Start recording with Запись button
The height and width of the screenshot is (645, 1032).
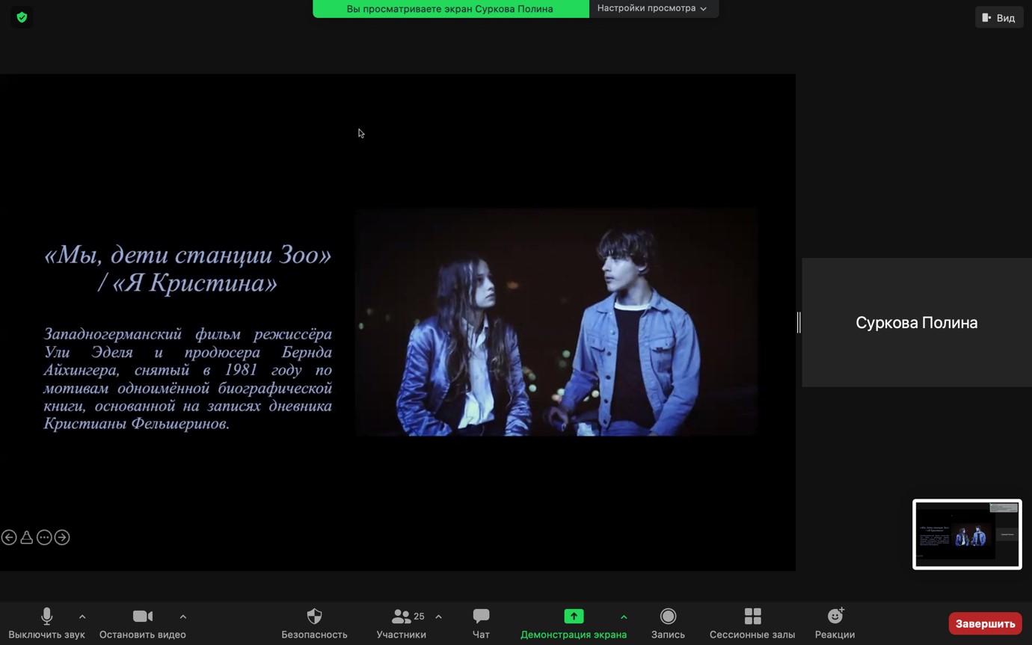click(668, 623)
